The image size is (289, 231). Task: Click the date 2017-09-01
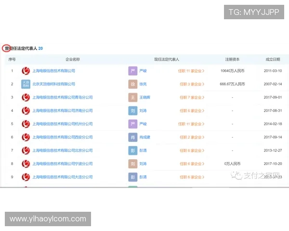273,97
